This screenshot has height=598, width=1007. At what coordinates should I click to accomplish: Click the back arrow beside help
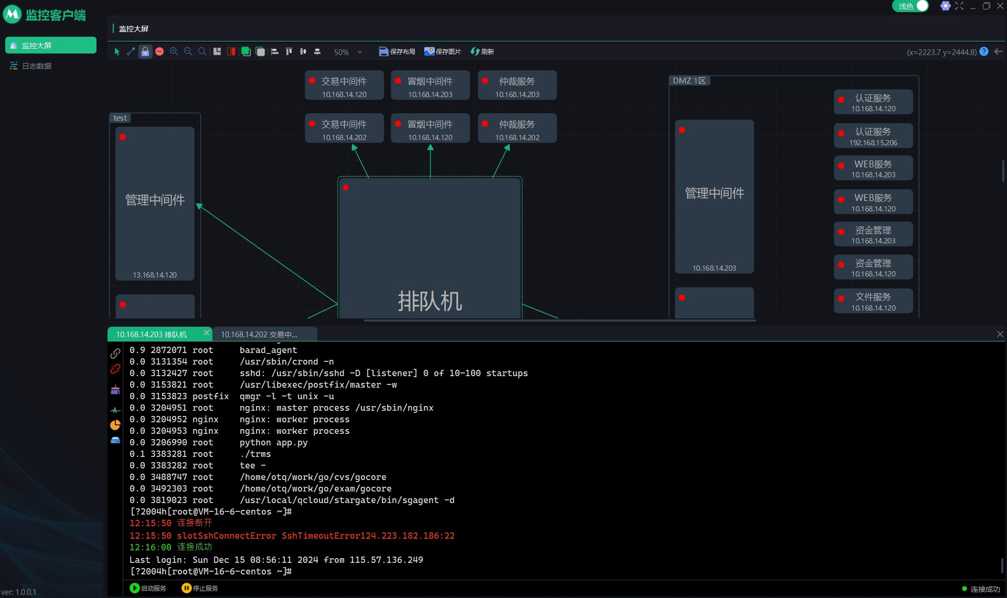[999, 51]
